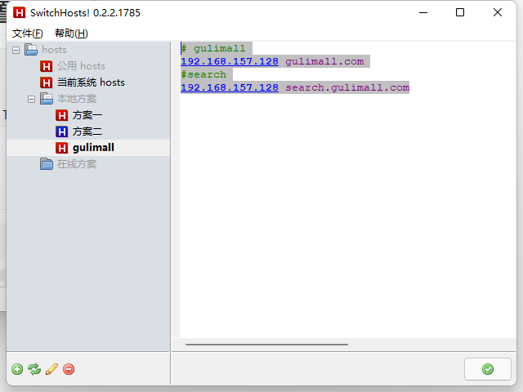Click the 'search.gulimall.com' hostname text
This screenshot has width=523, height=392.
tap(347, 87)
